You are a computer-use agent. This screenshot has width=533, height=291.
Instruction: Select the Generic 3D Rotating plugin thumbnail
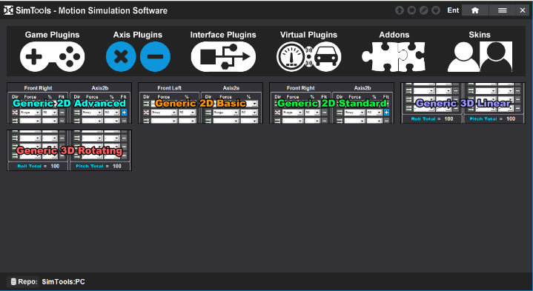point(70,150)
